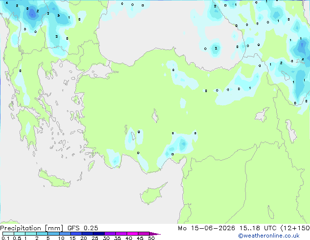
Task: Select the 35–40 mm purple-magenta swatch
Action: pos(121,234)
